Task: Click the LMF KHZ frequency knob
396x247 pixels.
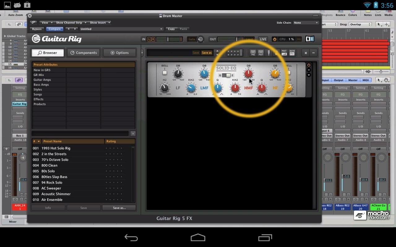Action: [x=191, y=88]
